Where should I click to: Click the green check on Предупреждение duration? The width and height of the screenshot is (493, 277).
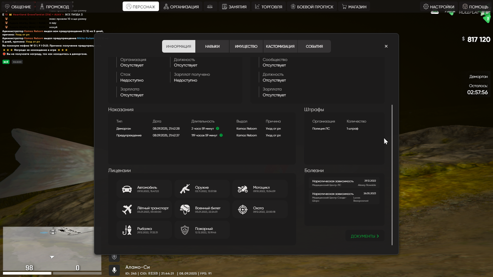click(x=221, y=135)
